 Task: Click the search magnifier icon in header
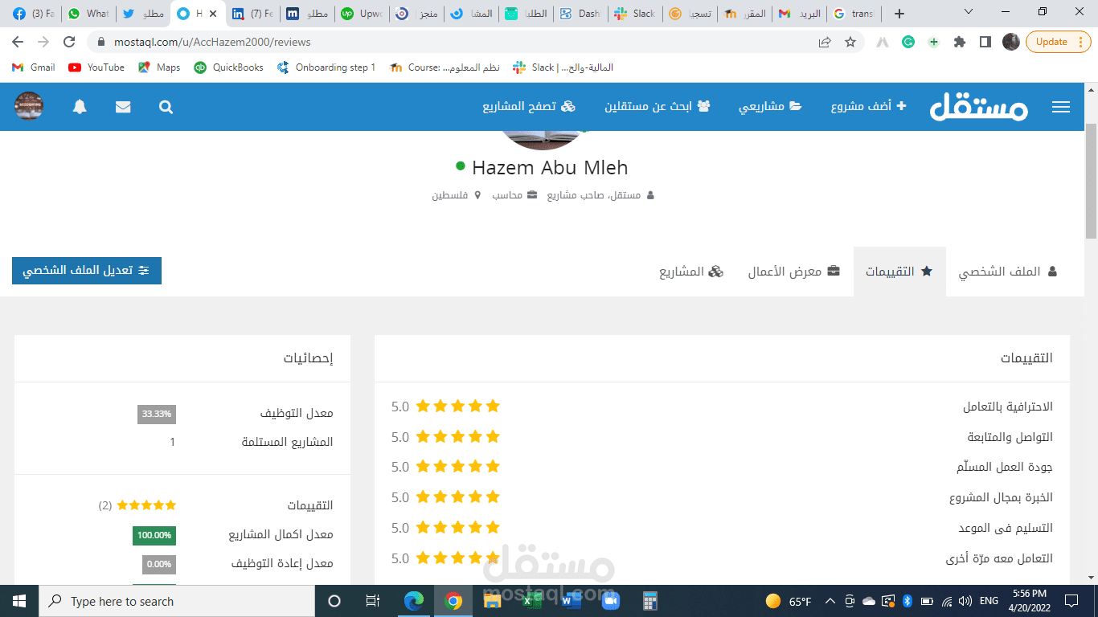[166, 107]
